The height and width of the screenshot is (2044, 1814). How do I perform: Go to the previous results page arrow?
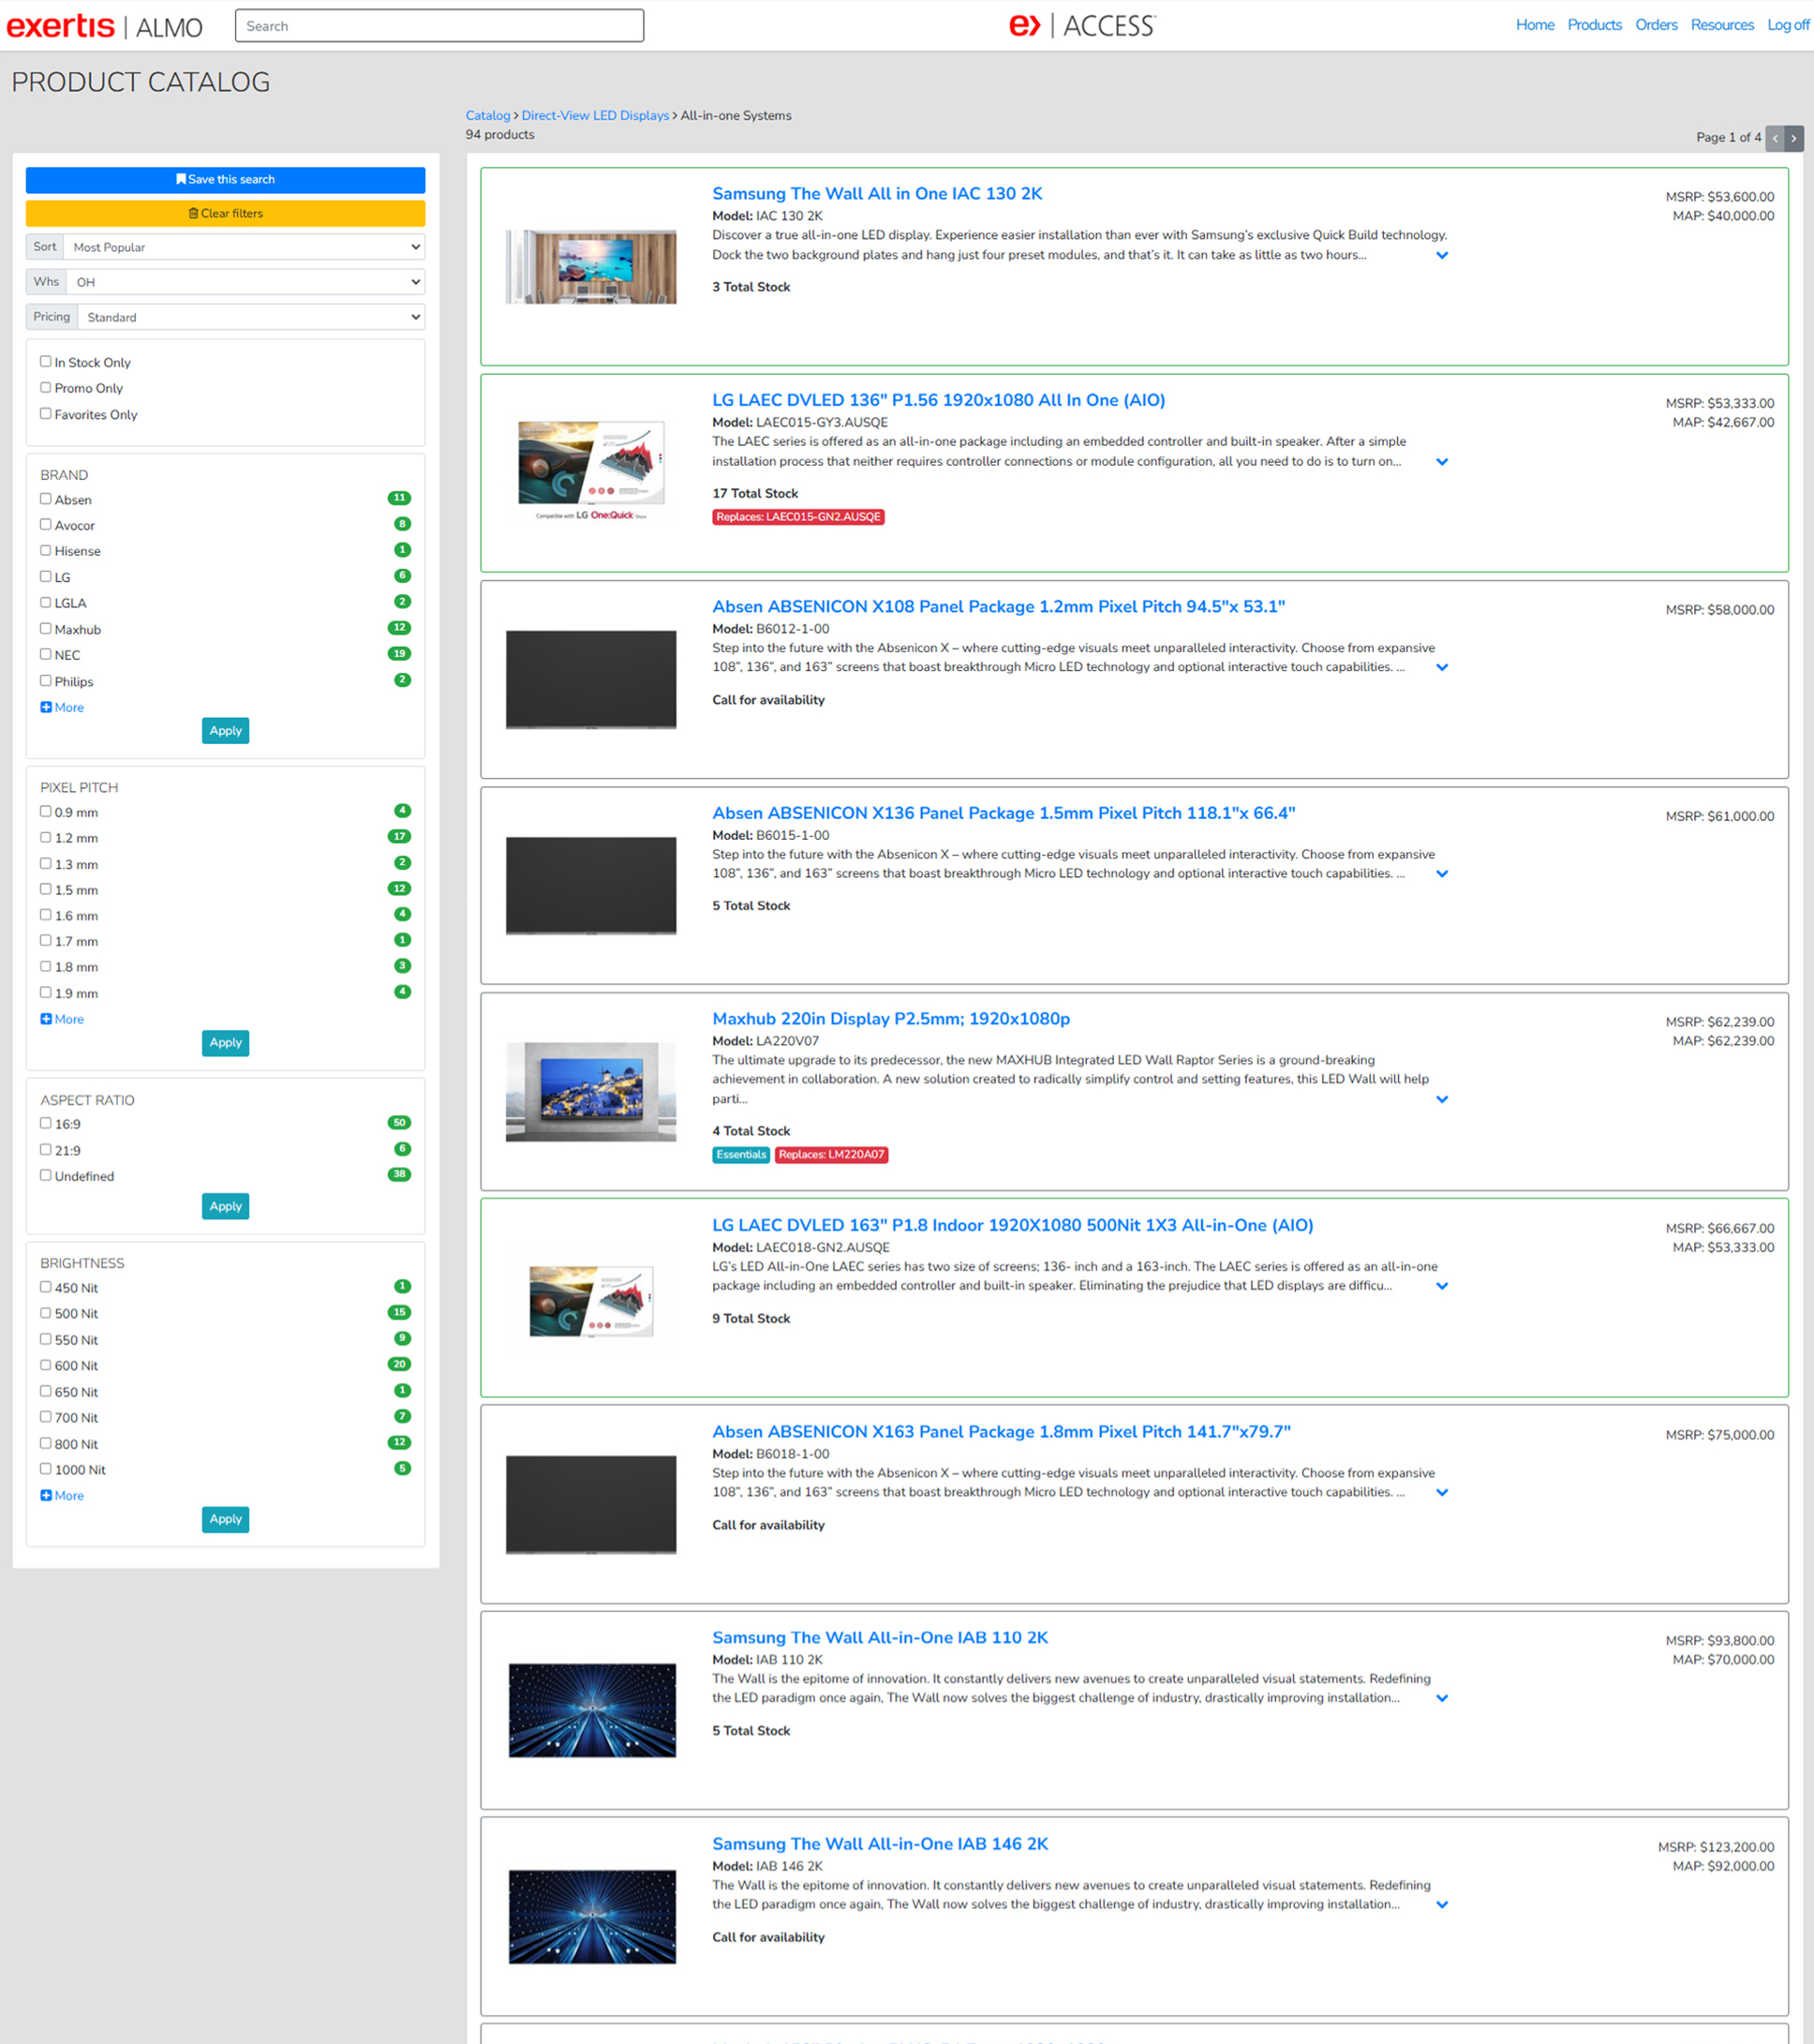point(1775,138)
